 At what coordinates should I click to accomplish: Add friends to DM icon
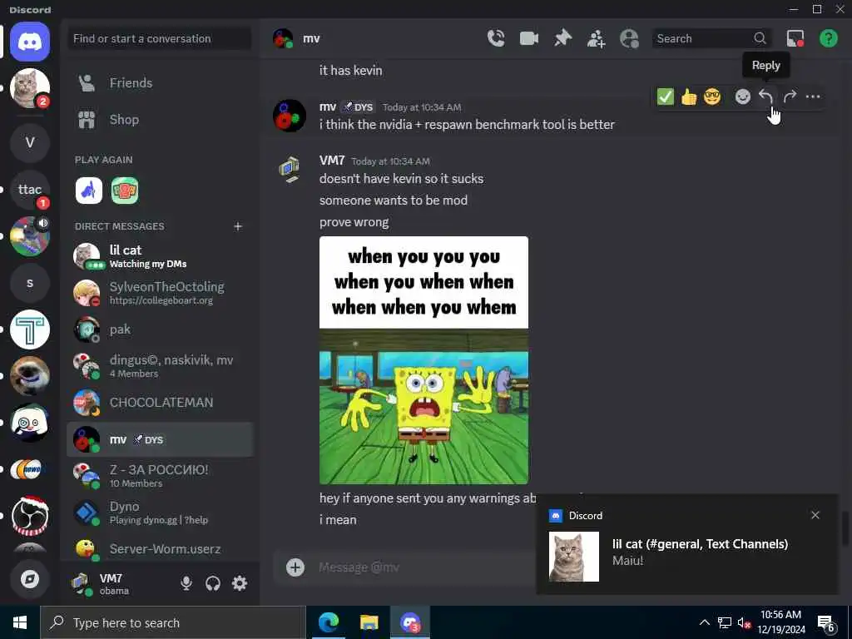click(x=596, y=38)
